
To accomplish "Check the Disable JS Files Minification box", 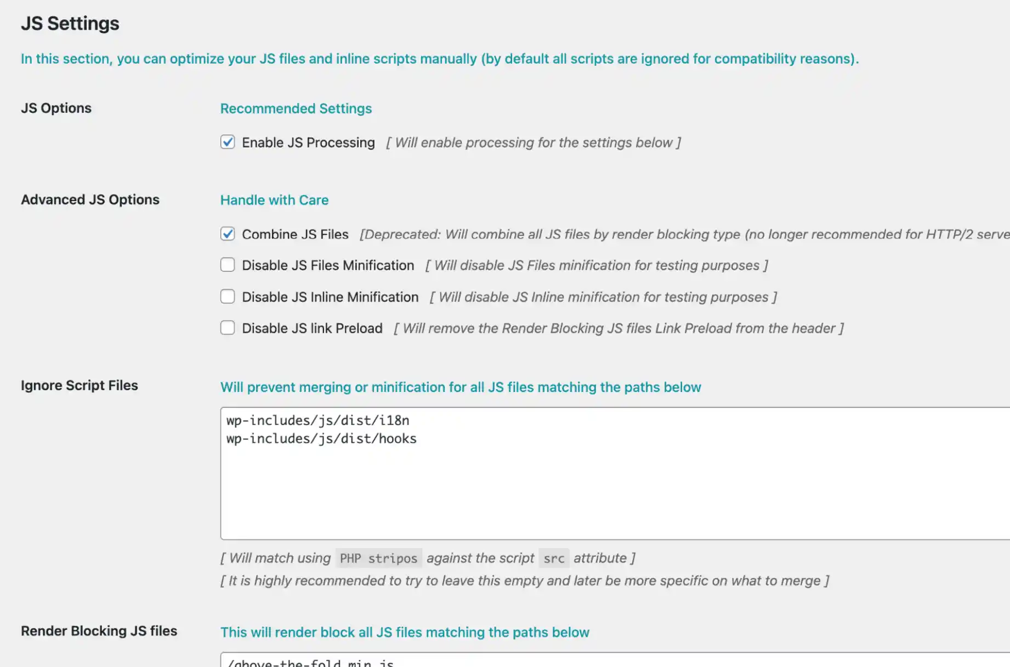I will click(228, 265).
